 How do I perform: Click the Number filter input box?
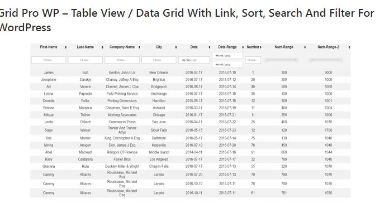pos(253,60)
